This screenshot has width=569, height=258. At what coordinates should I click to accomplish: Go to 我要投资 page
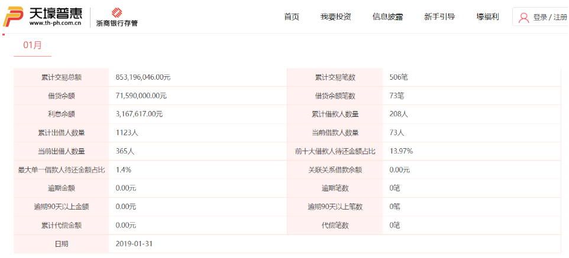335,17
